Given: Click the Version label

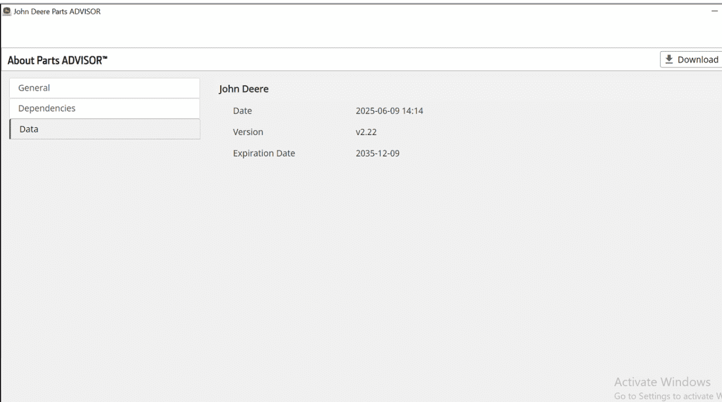Looking at the screenshot, I should pyautogui.click(x=248, y=132).
